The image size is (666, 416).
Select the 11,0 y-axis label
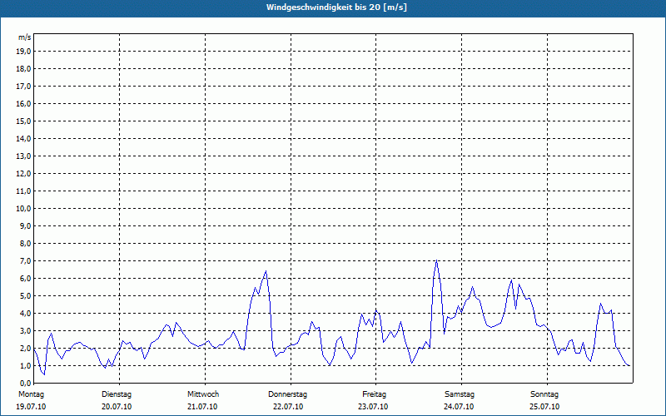23,191
